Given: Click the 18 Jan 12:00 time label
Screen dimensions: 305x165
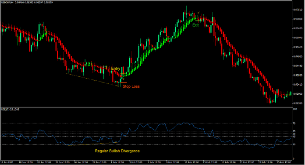Looking at the screenshot, I should pos(25,162).
